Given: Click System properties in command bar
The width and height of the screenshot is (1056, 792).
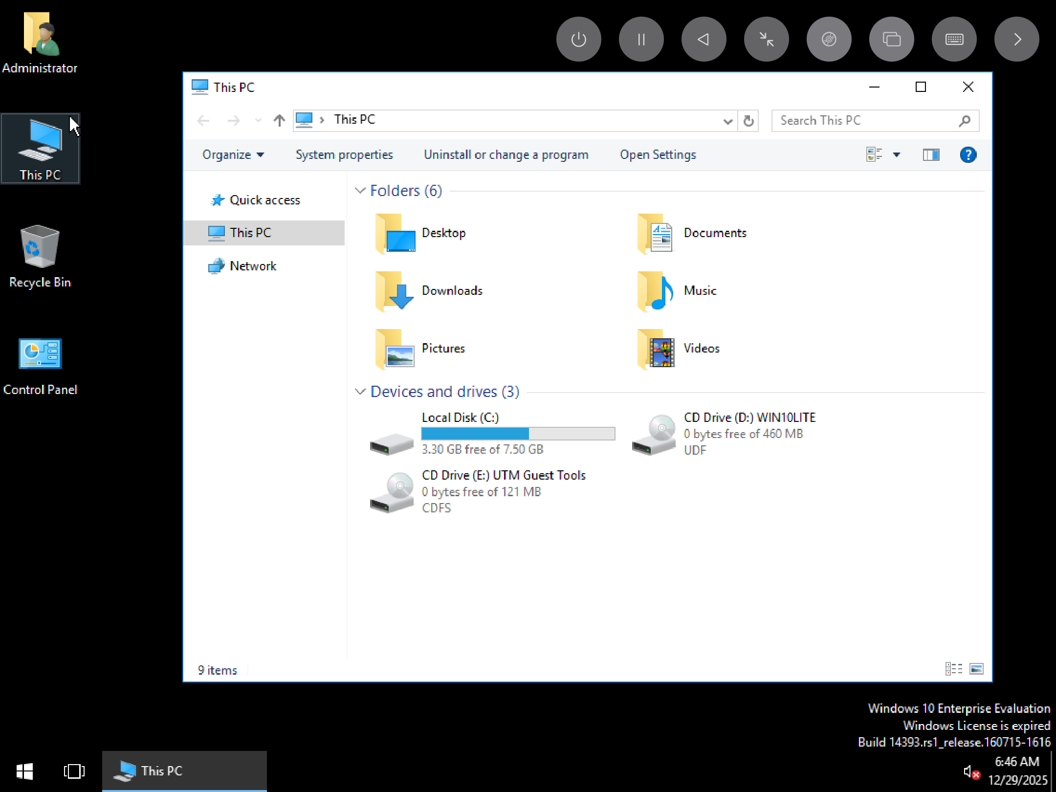Looking at the screenshot, I should pos(344,155).
